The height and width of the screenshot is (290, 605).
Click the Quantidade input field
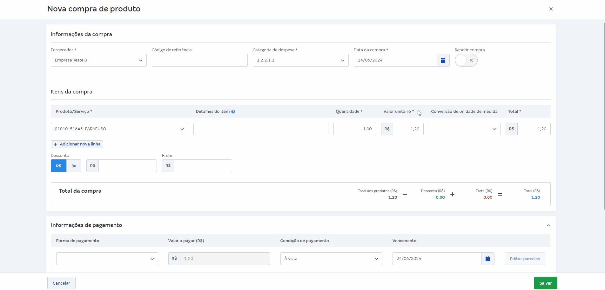355,129
